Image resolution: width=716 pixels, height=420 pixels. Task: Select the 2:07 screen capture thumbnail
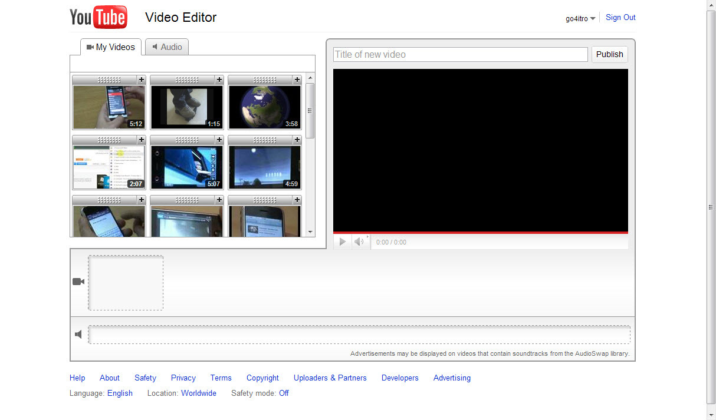[x=109, y=167]
